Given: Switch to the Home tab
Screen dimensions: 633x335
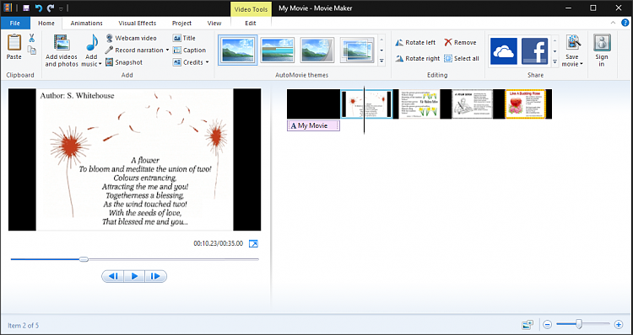Looking at the screenshot, I should tap(46, 24).
